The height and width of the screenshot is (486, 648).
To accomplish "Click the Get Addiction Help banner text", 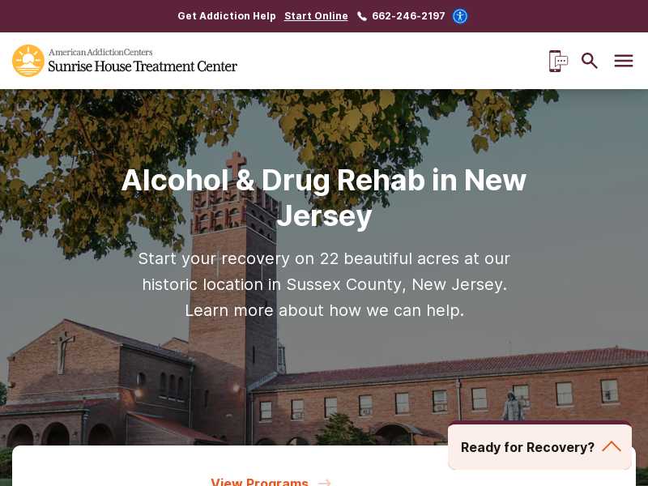I will pos(227,16).
